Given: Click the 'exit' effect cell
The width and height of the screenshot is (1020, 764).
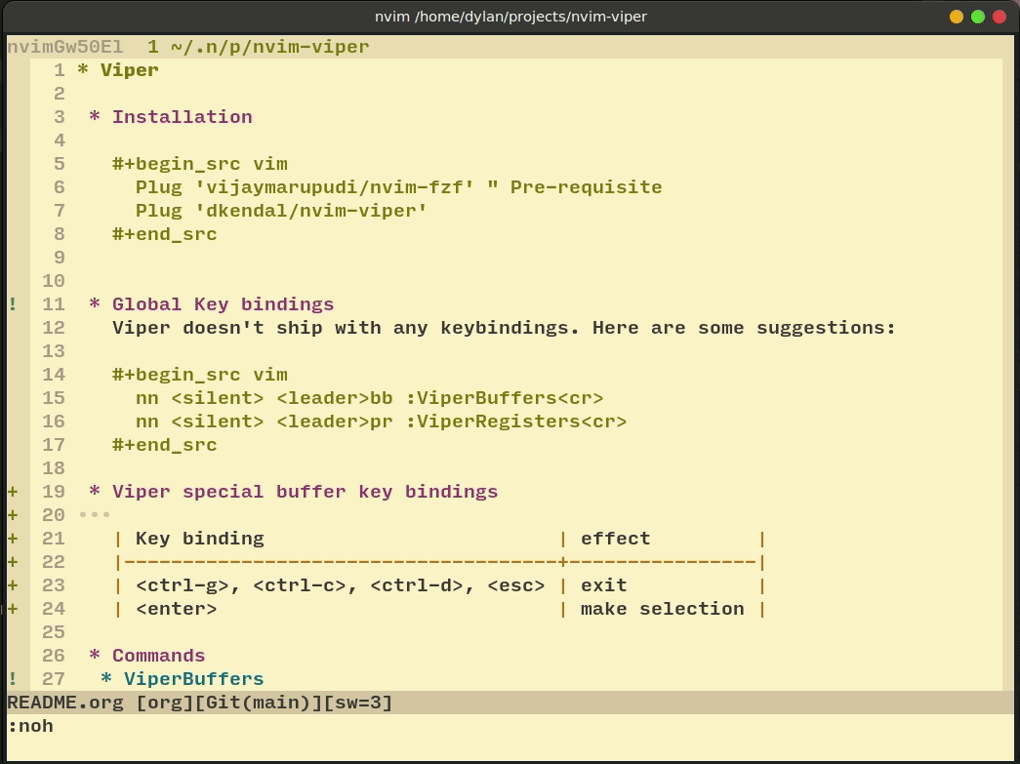Looking at the screenshot, I should [x=603, y=585].
